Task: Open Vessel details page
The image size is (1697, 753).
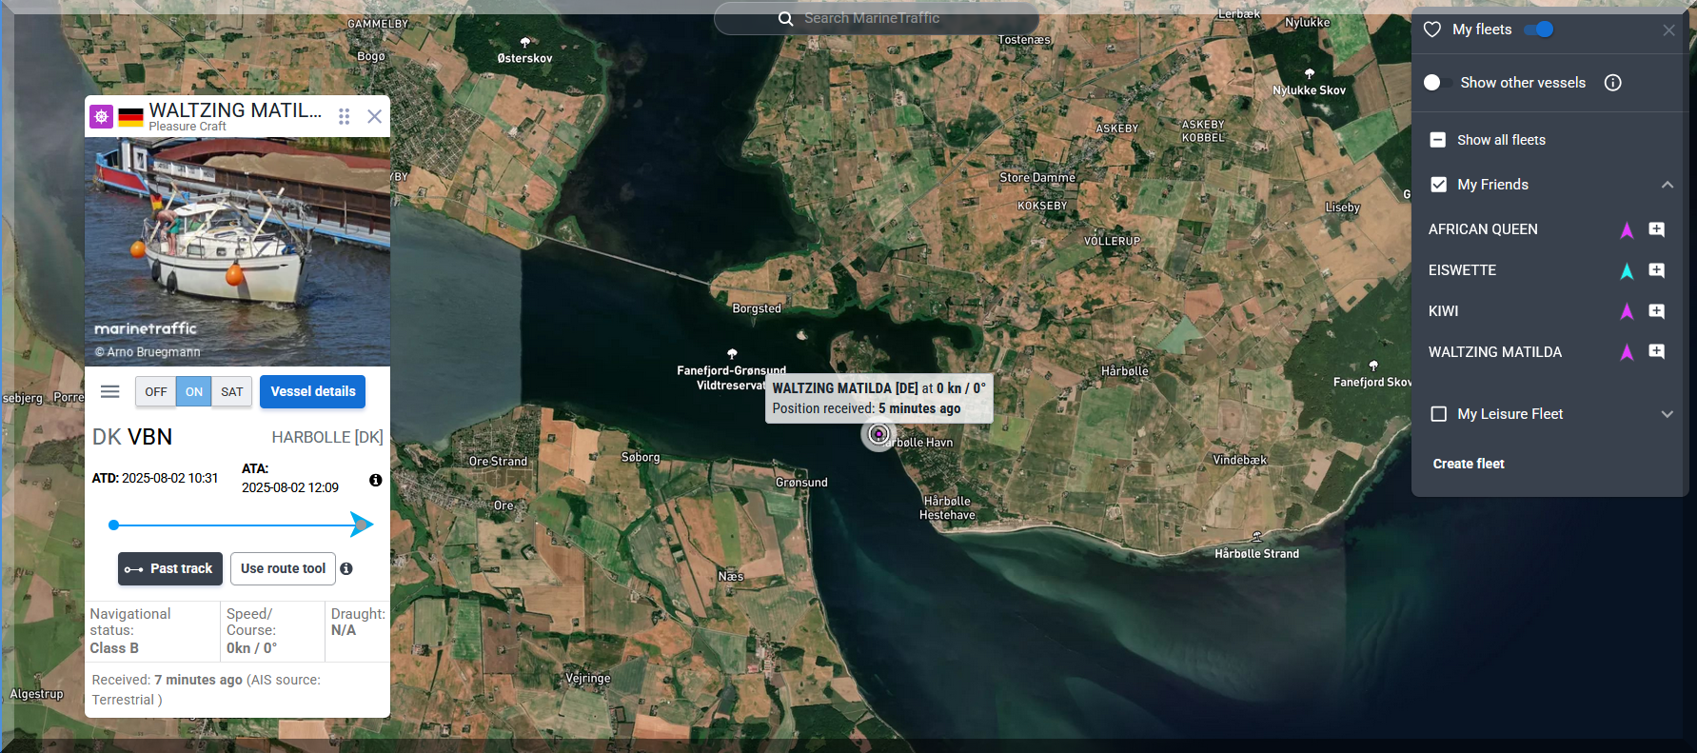Action: pyautogui.click(x=312, y=391)
